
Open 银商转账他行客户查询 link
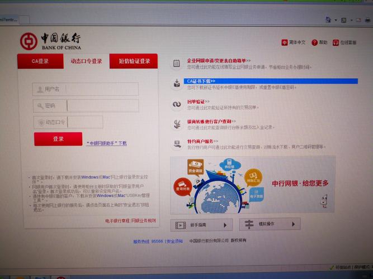coord(211,122)
